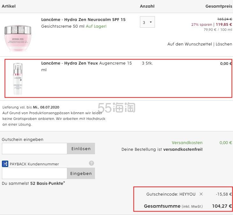Click the Gesamtsumme total 104,27 €
The width and height of the screenshot is (233, 215).
(x=222, y=206)
